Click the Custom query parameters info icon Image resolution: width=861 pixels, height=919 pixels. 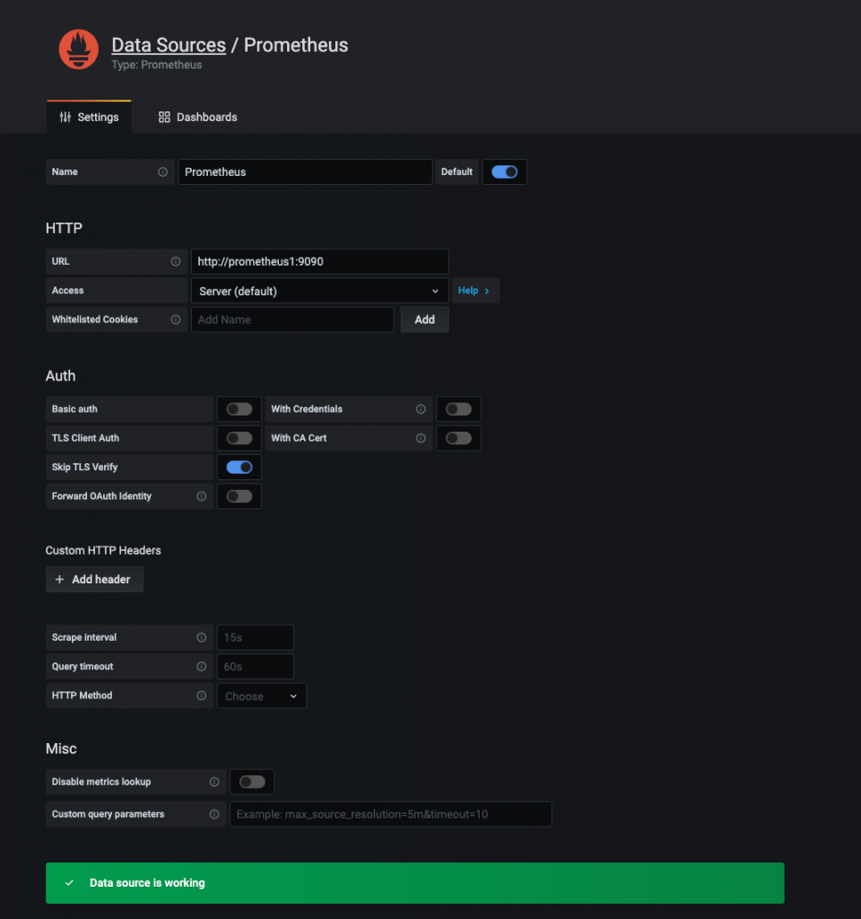tap(214, 814)
